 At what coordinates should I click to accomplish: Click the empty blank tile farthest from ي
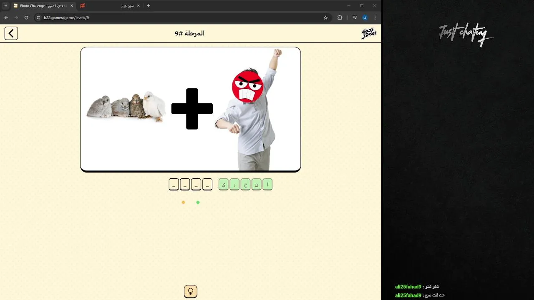click(174, 184)
